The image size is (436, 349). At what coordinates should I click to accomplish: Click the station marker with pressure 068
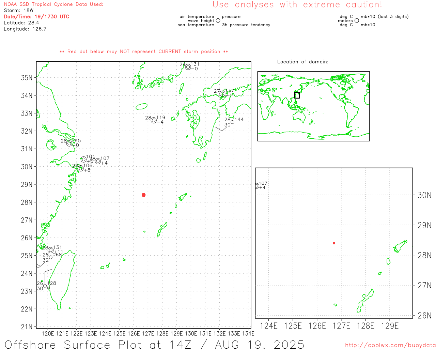coord(51,257)
